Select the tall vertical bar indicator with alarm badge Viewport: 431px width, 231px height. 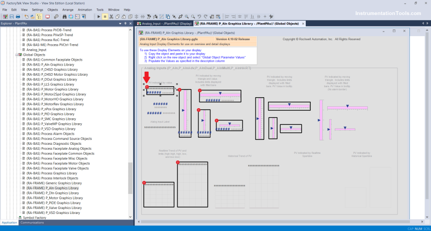(x=185, y=113)
